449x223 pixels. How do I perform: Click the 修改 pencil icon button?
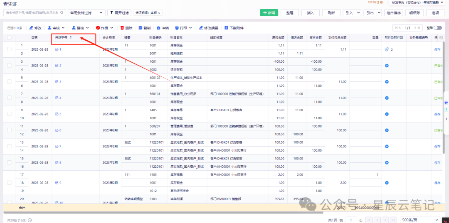(x=32, y=28)
